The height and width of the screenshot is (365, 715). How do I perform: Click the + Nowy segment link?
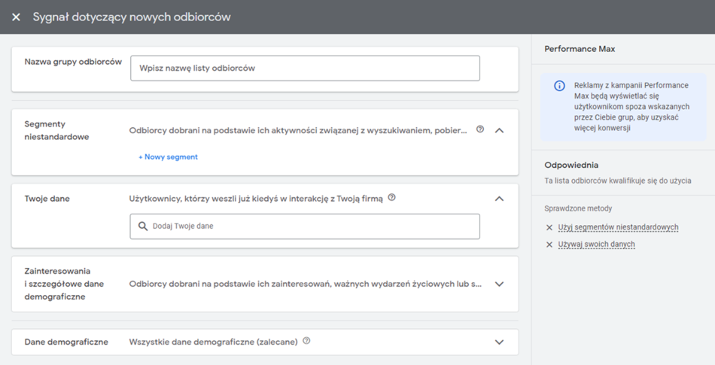(168, 157)
